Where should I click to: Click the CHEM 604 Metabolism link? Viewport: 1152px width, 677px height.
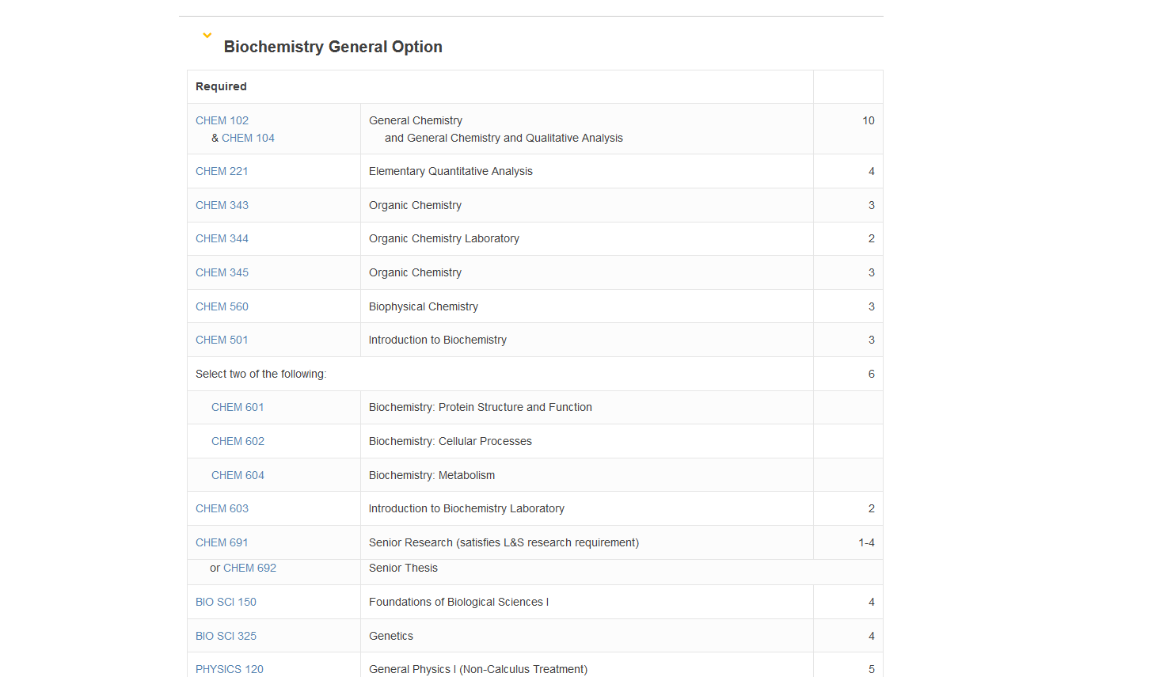pos(238,475)
